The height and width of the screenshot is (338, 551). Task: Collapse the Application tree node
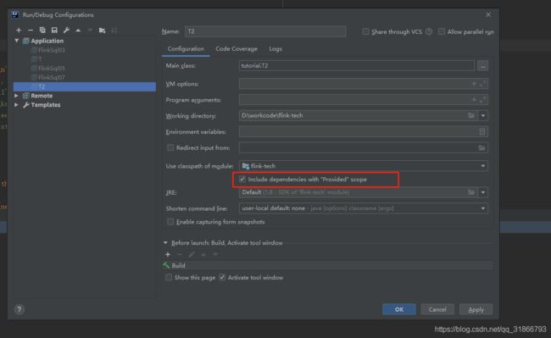(16, 41)
